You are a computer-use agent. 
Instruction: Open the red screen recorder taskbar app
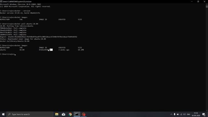pos(84,114)
